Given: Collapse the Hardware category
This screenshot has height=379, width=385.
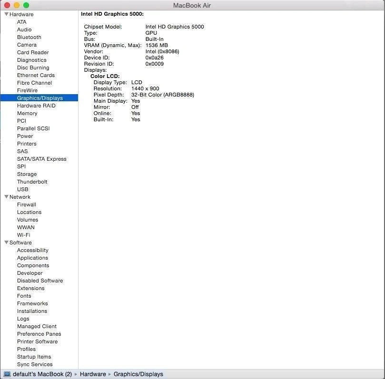Looking at the screenshot, I should click(x=6, y=14).
